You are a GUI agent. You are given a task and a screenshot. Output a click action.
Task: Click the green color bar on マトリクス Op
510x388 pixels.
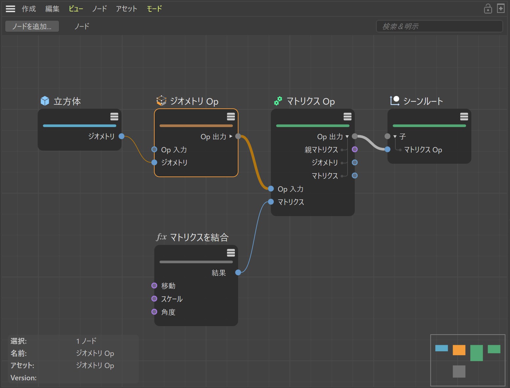(313, 126)
